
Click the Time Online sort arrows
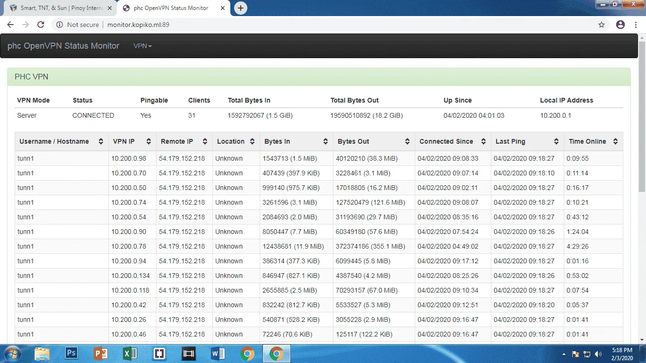615,141
